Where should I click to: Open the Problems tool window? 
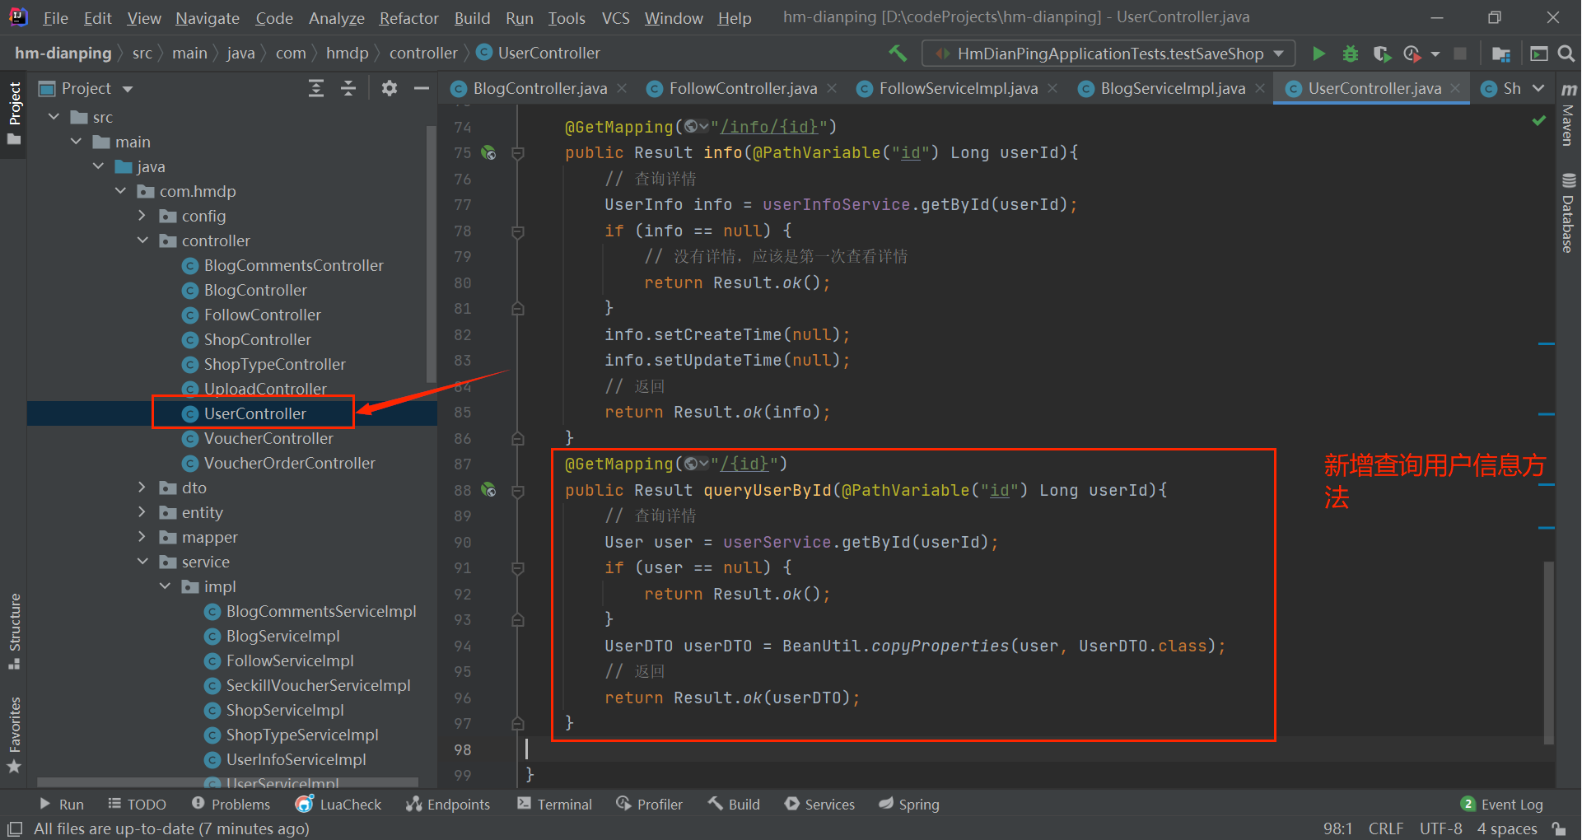[231, 805]
